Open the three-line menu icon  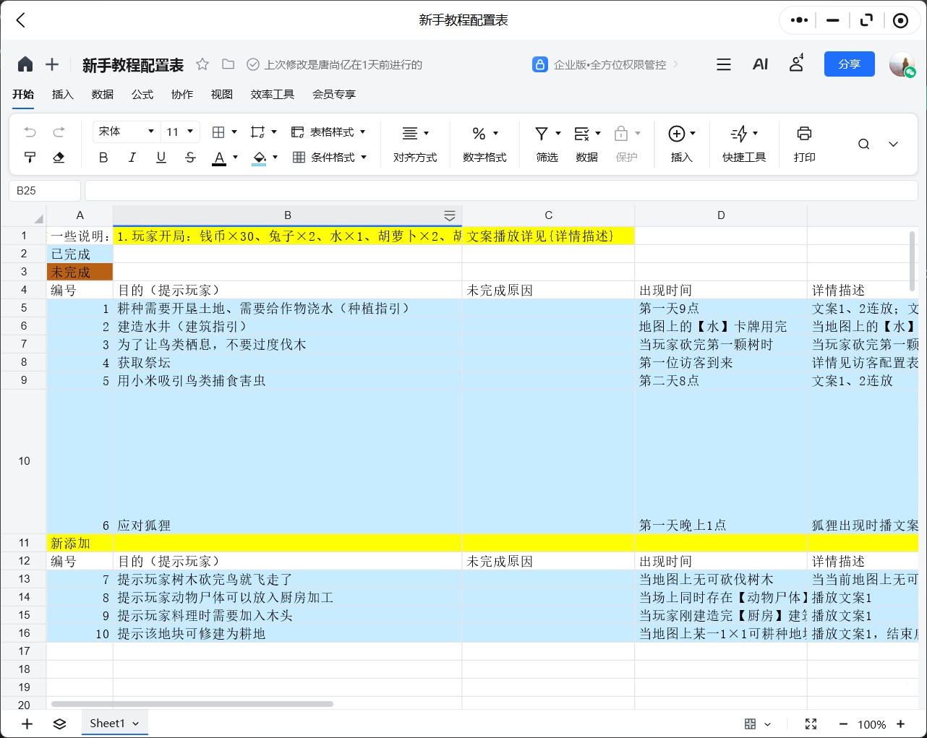[724, 64]
